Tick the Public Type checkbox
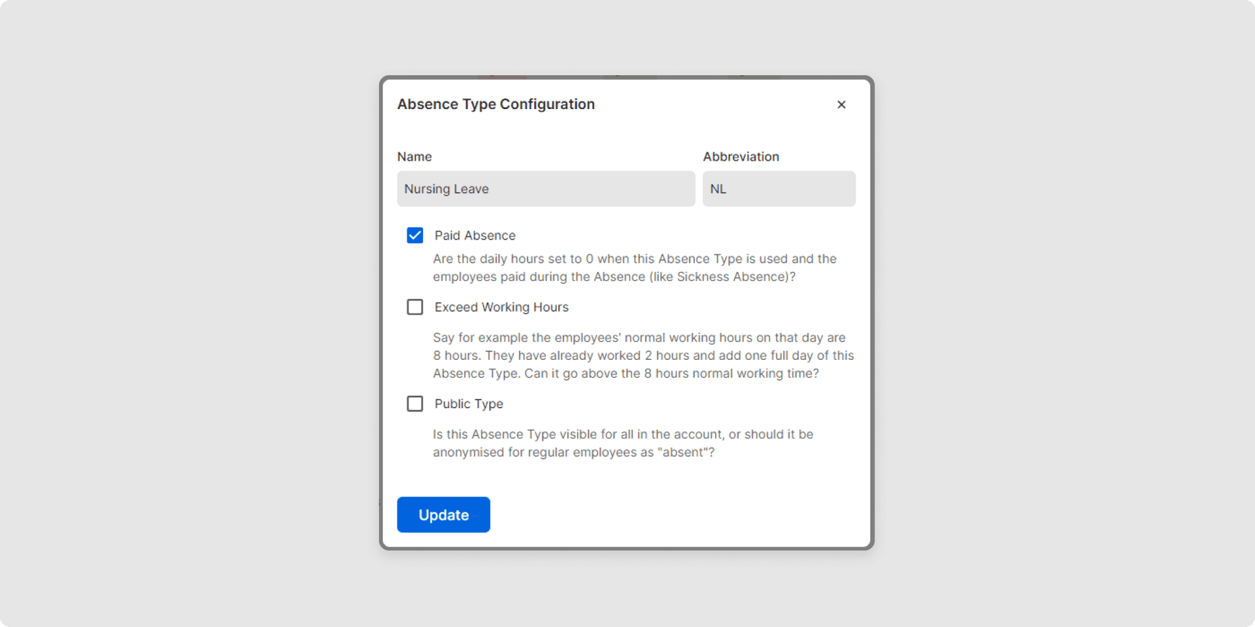1255x627 pixels. 415,404
